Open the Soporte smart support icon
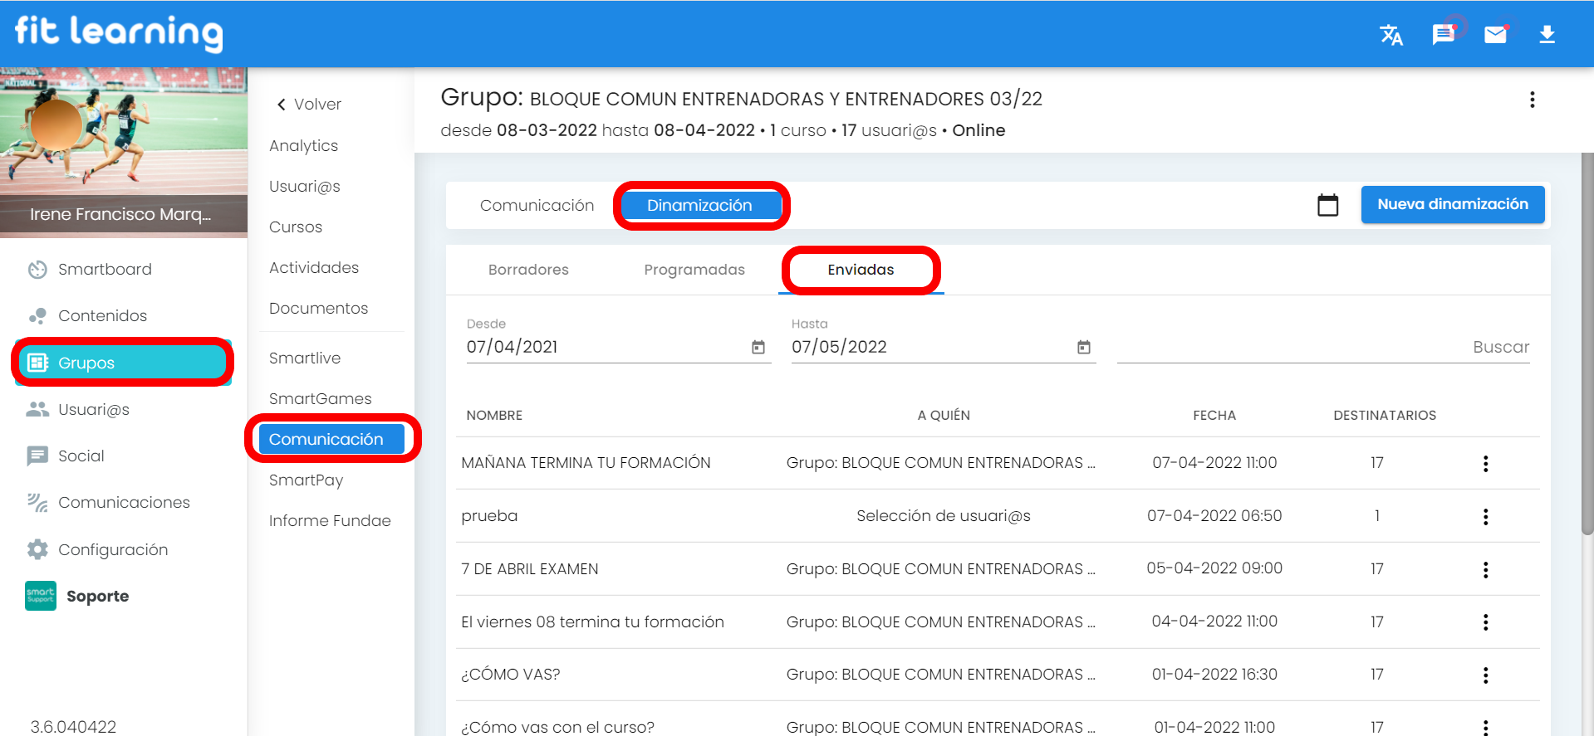Screen dimensions: 1594x736 pos(41,596)
